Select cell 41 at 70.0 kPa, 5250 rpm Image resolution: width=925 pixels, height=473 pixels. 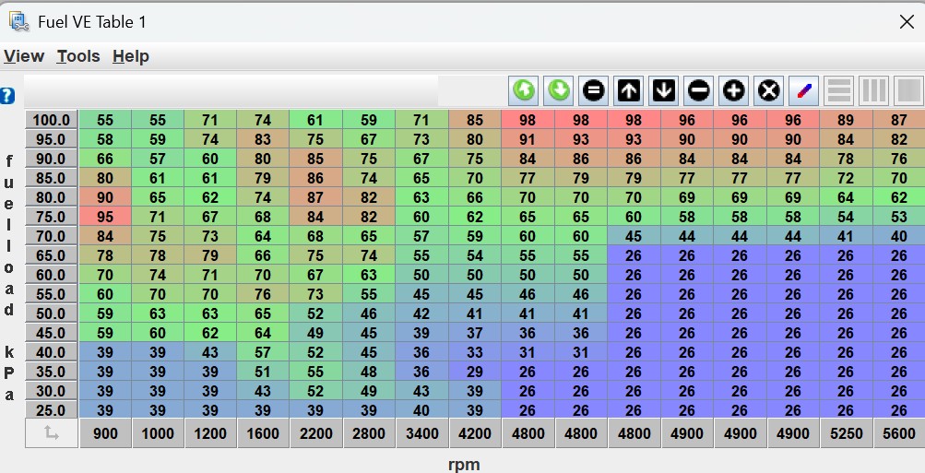[x=846, y=236]
